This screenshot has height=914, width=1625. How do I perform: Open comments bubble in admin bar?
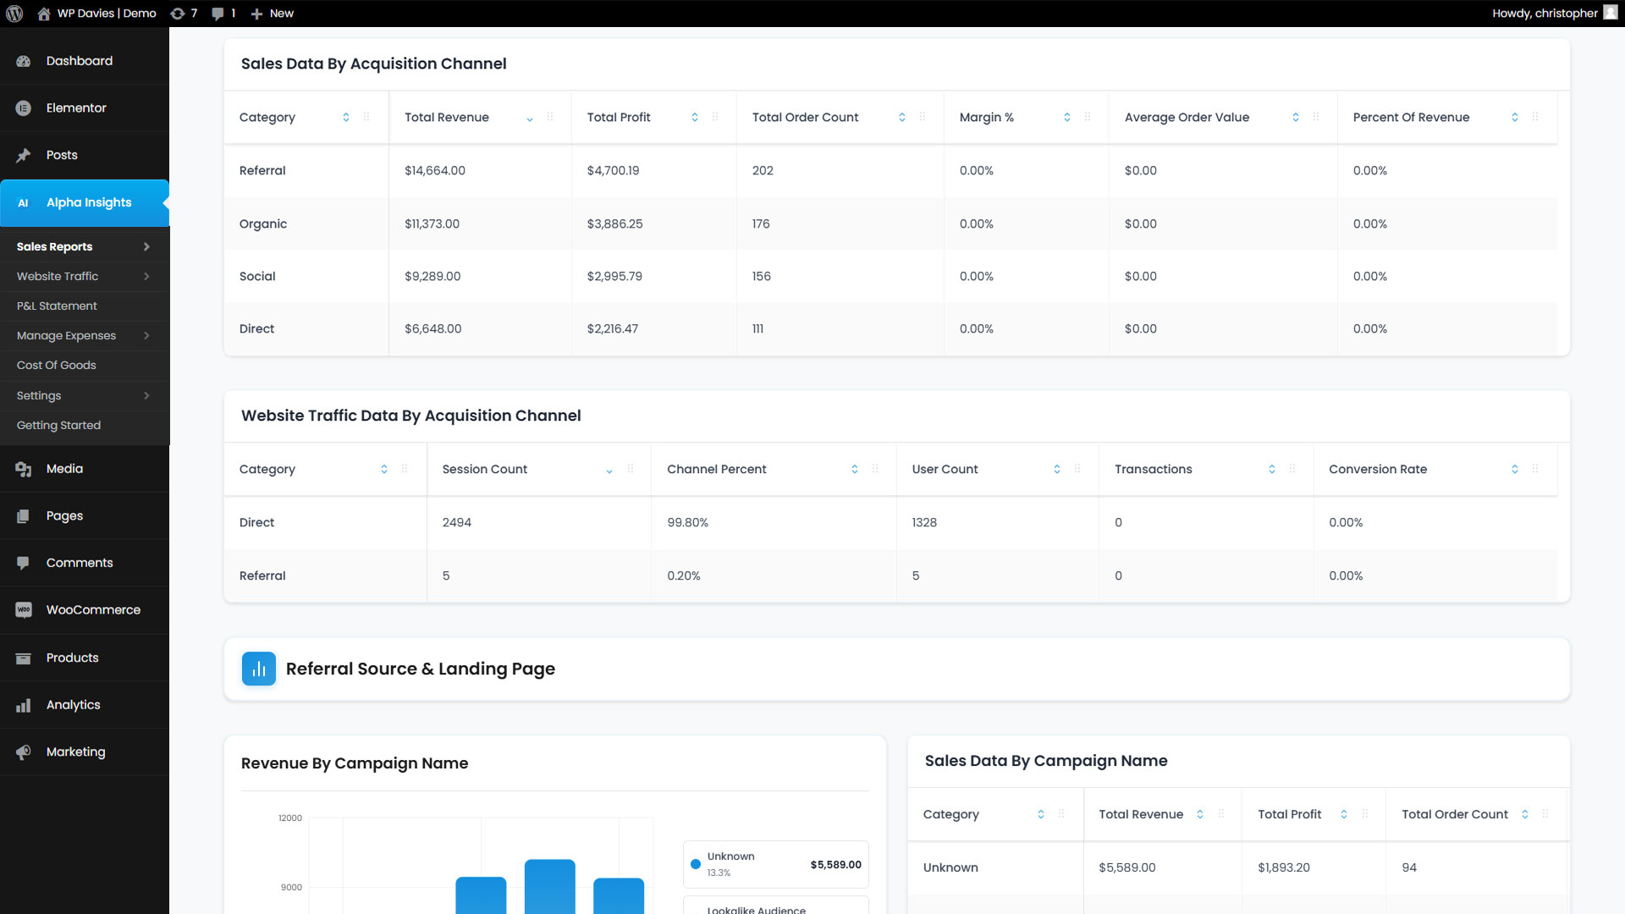click(x=218, y=14)
